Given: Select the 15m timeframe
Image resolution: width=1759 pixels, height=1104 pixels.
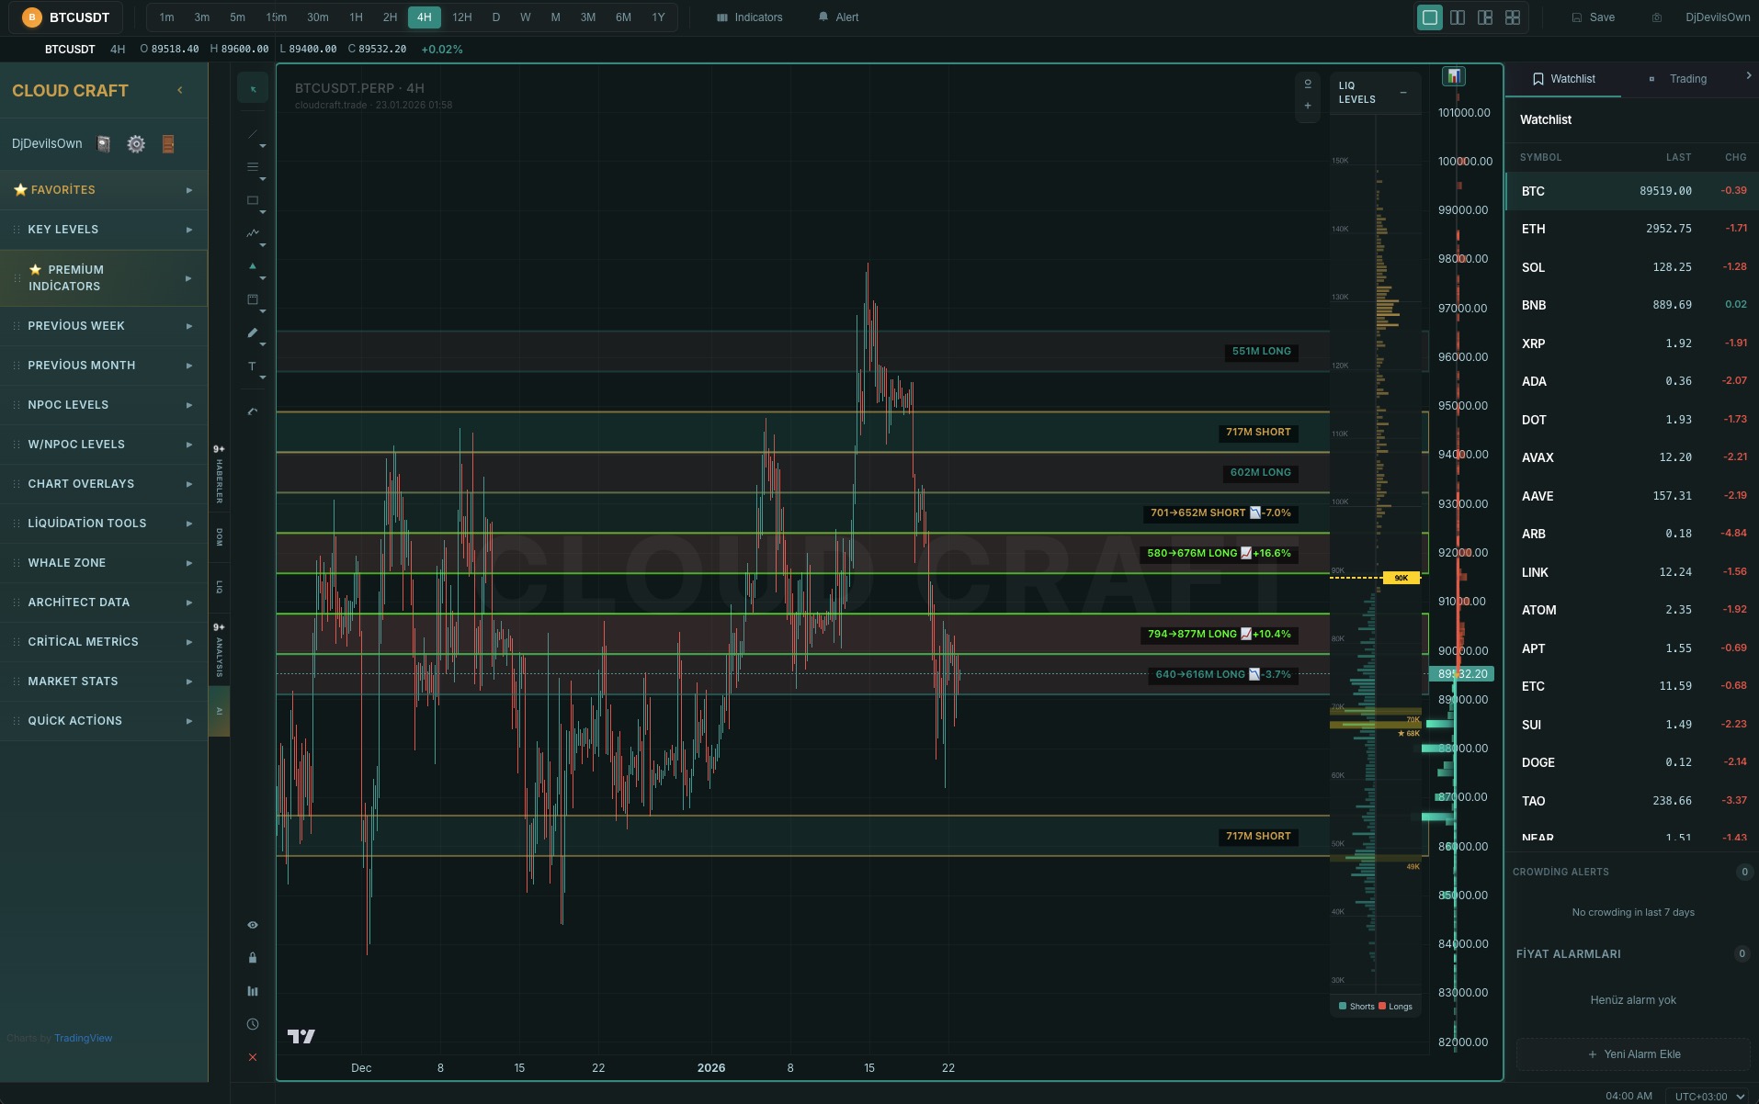Looking at the screenshot, I should (x=277, y=17).
